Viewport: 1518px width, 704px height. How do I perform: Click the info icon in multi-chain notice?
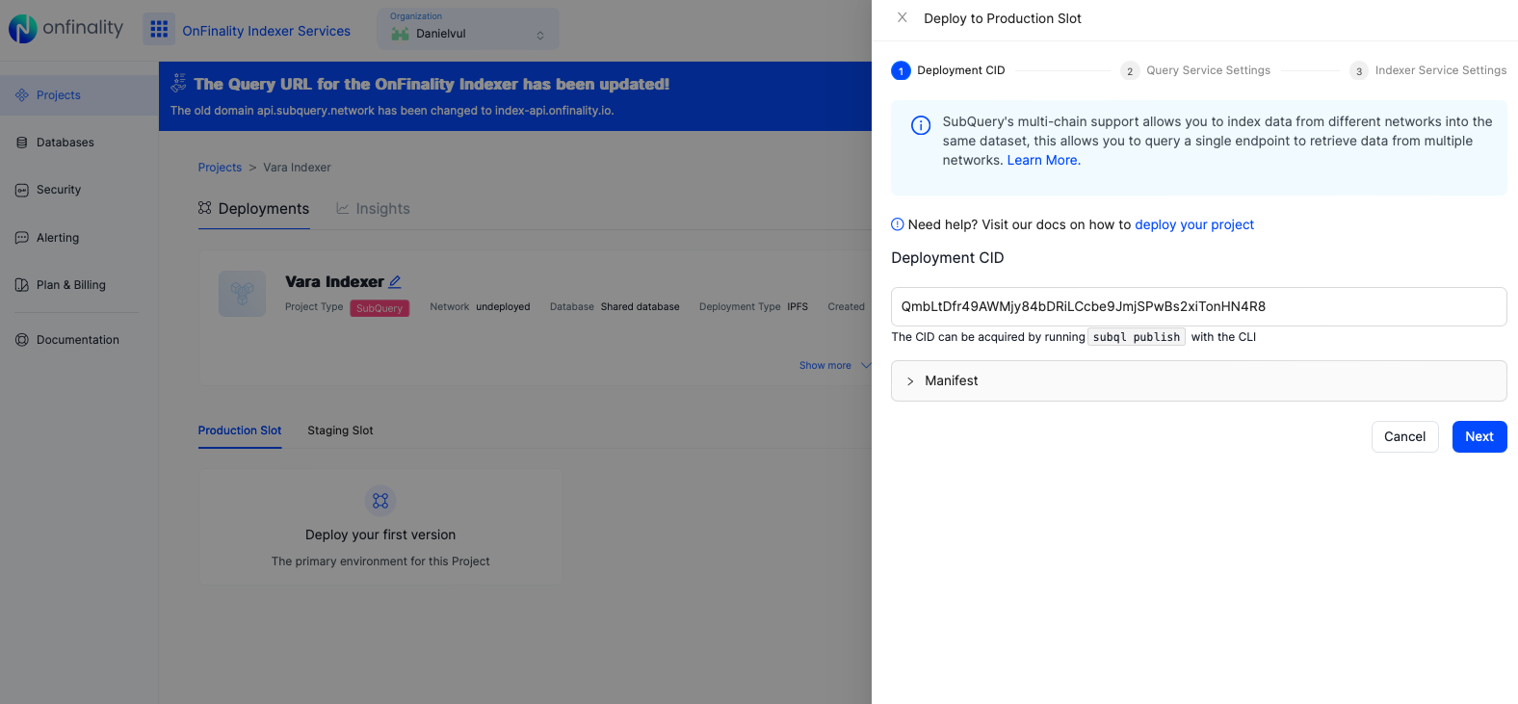click(921, 125)
